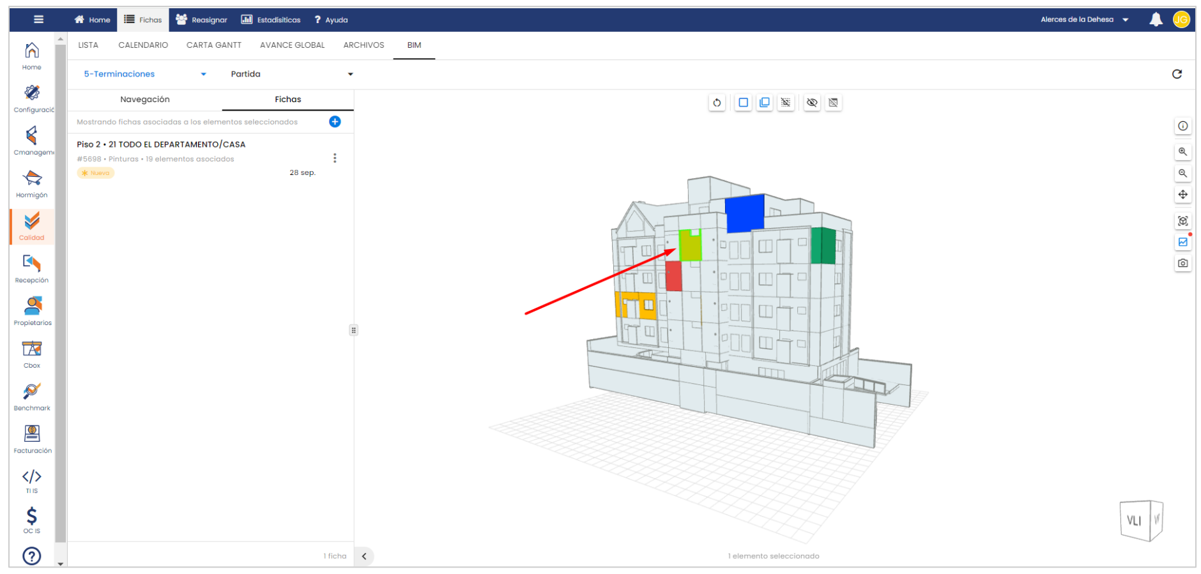This screenshot has width=1201, height=574.
Task: Select the blue colored wall element
Action: (745, 213)
